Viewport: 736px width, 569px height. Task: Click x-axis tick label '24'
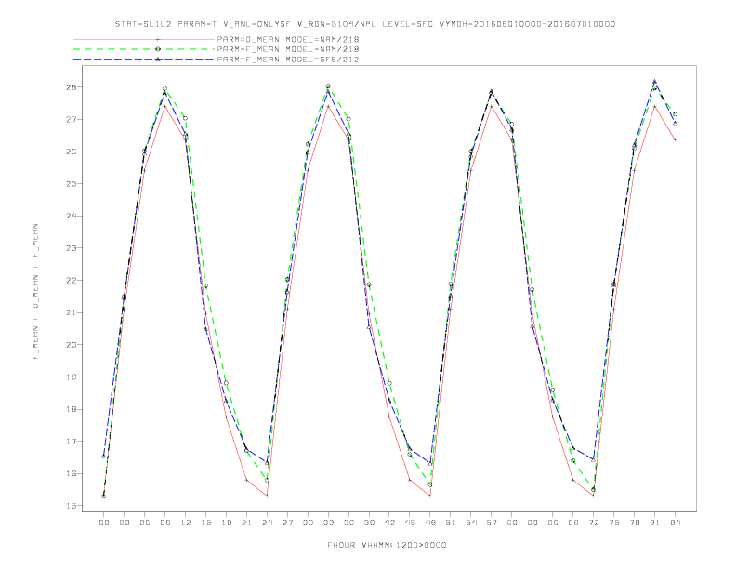tap(267, 523)
